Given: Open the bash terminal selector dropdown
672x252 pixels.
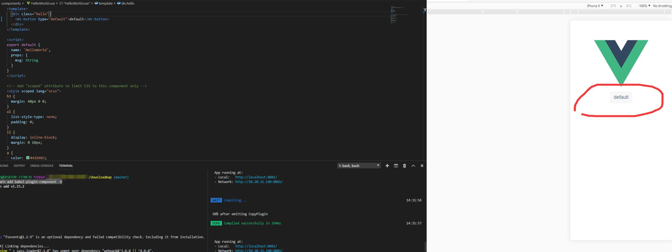Looking at the screenshot, I should pyautogui.click(x=359, y=166).
